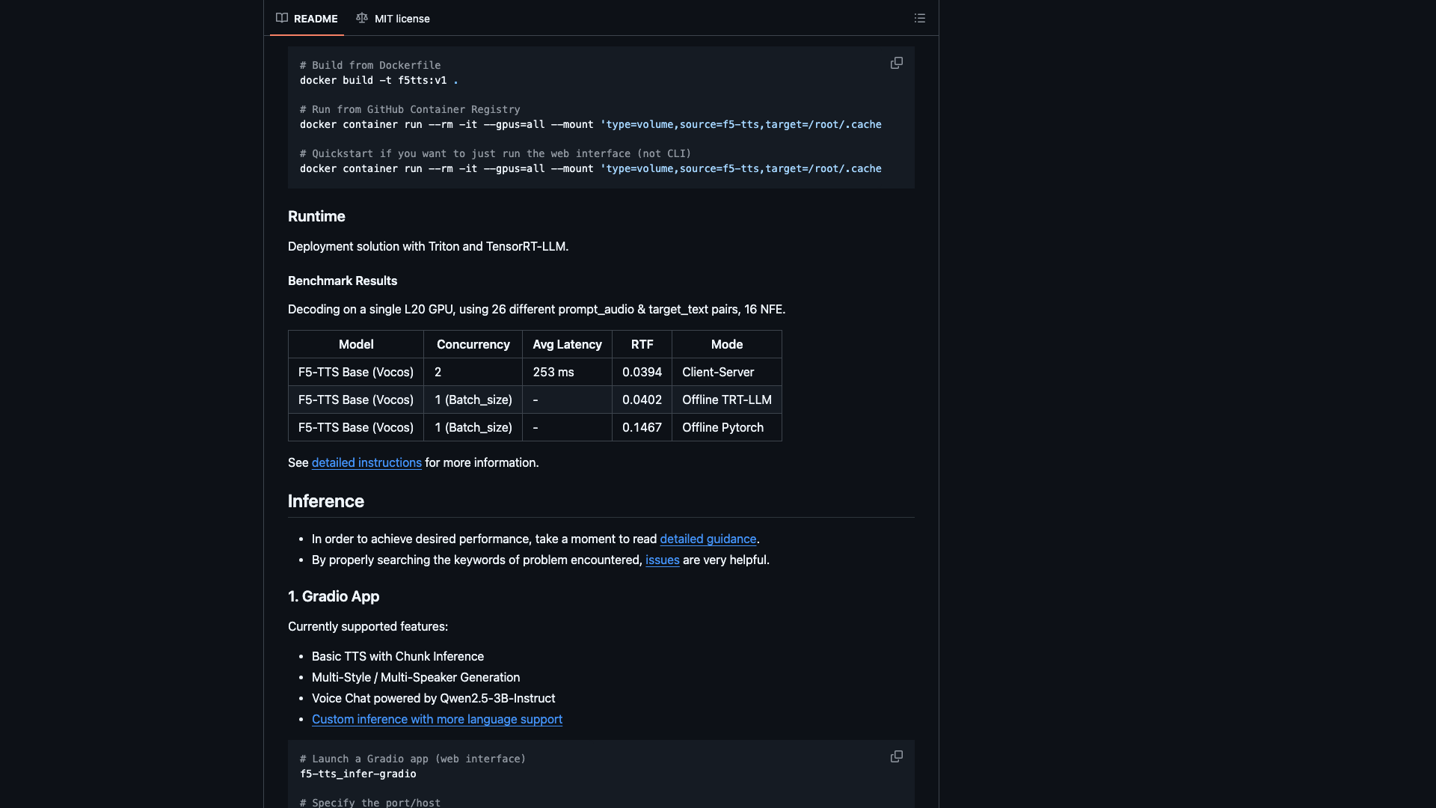The image size is (1436, 808).
Task: Click the Avg Latency column header
Action: pos(567,344)
